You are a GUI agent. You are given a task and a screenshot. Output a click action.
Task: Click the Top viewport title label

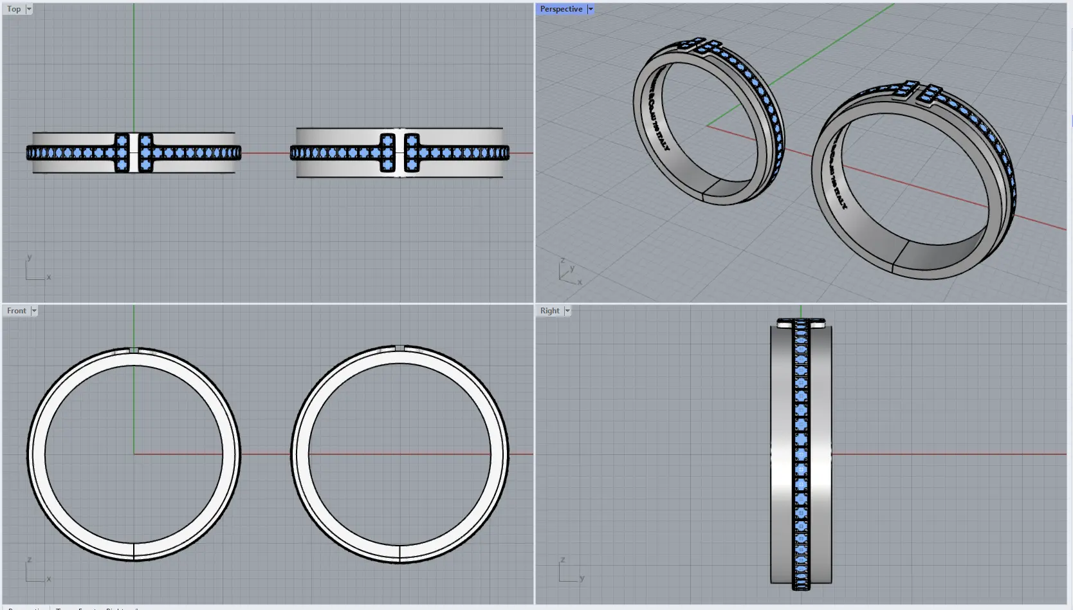(14, 9)
